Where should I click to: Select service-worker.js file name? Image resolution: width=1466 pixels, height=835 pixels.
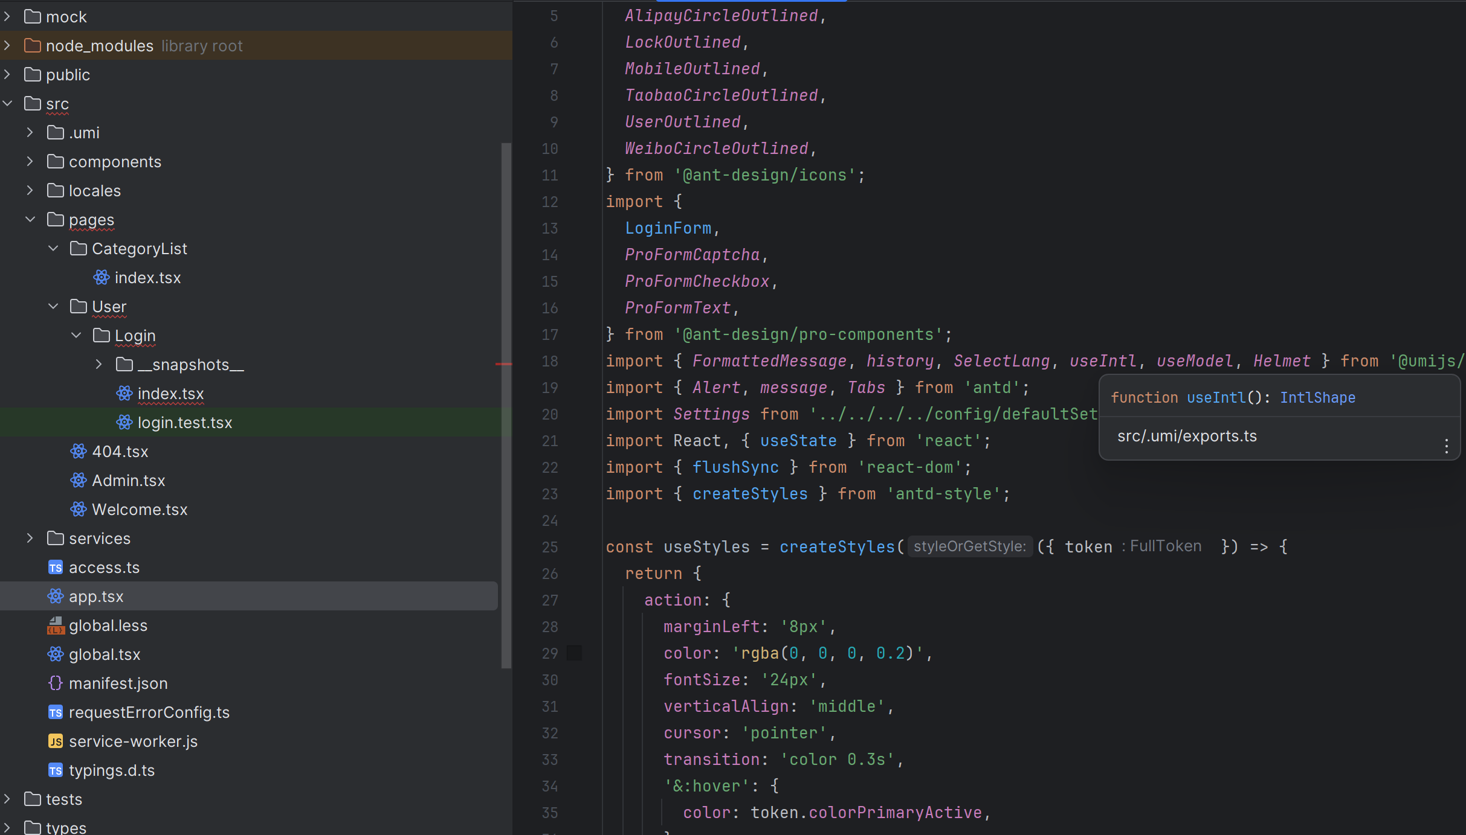(134, 741)
